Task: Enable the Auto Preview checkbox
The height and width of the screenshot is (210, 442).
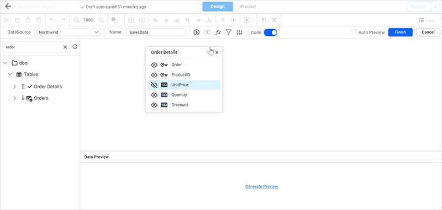Action: [354, 33]
